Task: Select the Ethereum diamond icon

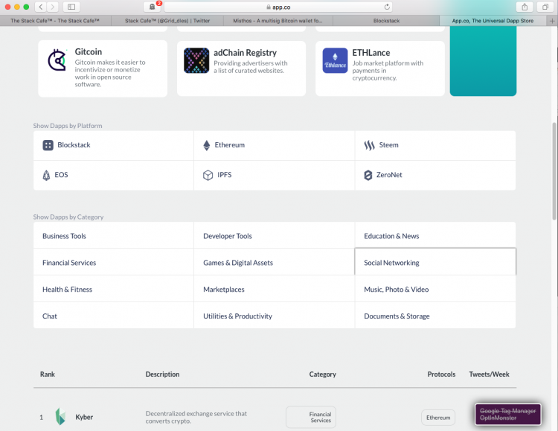Action: pyautogui.click(x=206, y=145)
